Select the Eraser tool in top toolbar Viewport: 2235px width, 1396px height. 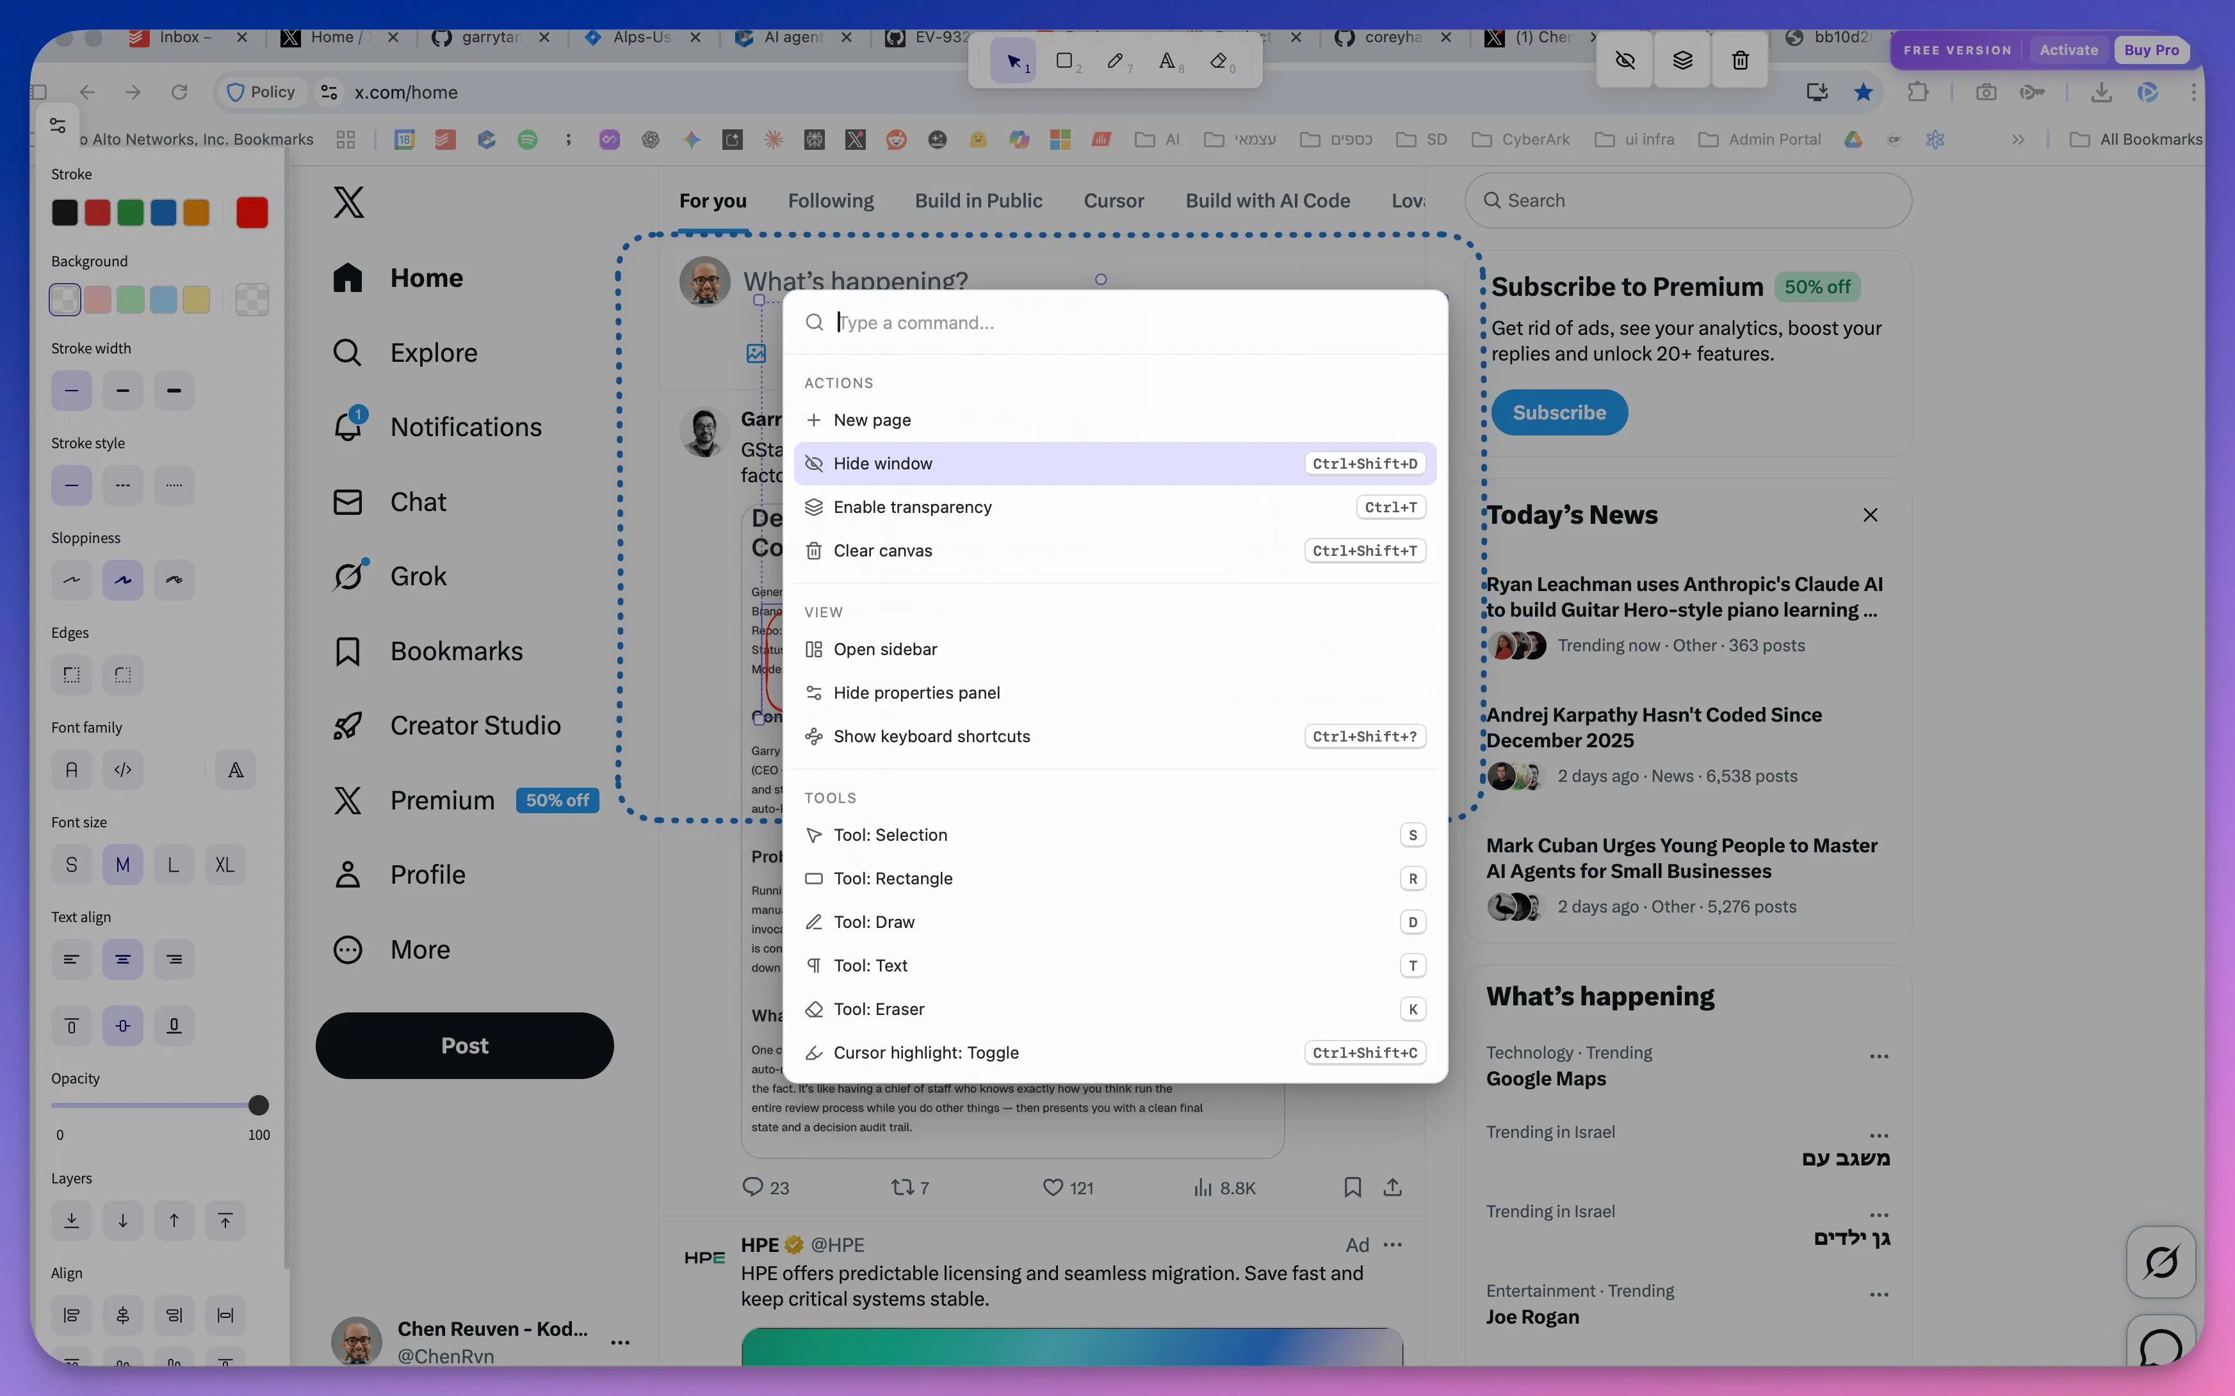pyautogui.click(x=1219, y=61)
